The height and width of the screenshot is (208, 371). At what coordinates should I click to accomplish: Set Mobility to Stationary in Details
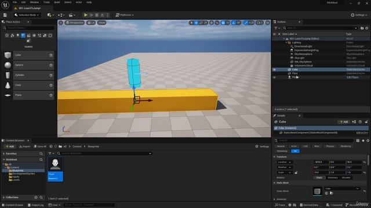(x=332, y=177)
